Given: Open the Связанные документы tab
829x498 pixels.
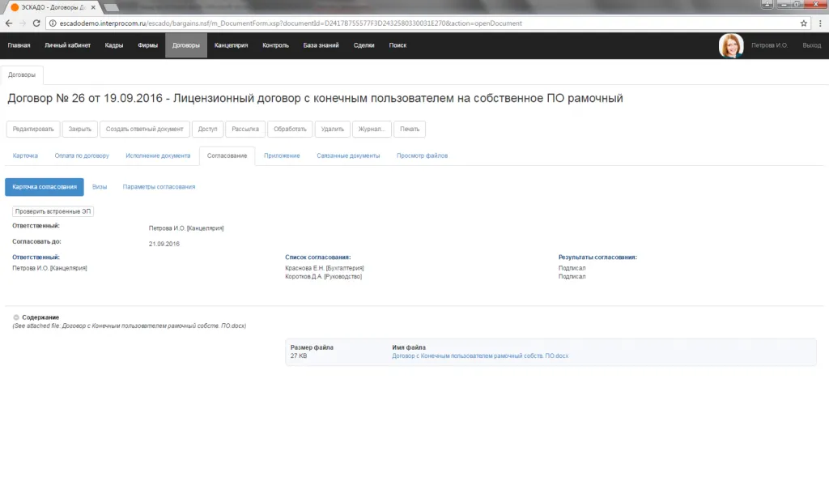Looking at the screenshot, I should click(x=348, y=155).
